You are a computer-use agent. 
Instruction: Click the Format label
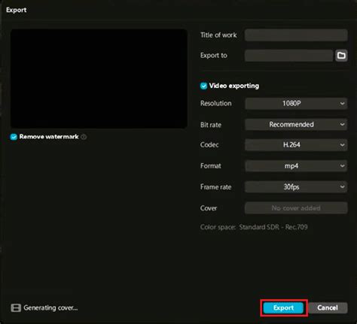[x=211, y=166]
